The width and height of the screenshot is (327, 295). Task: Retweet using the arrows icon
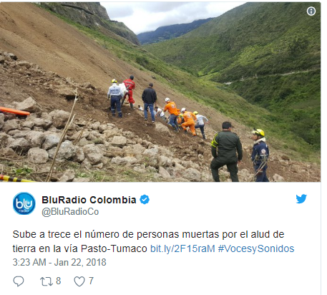pos(47,281)
